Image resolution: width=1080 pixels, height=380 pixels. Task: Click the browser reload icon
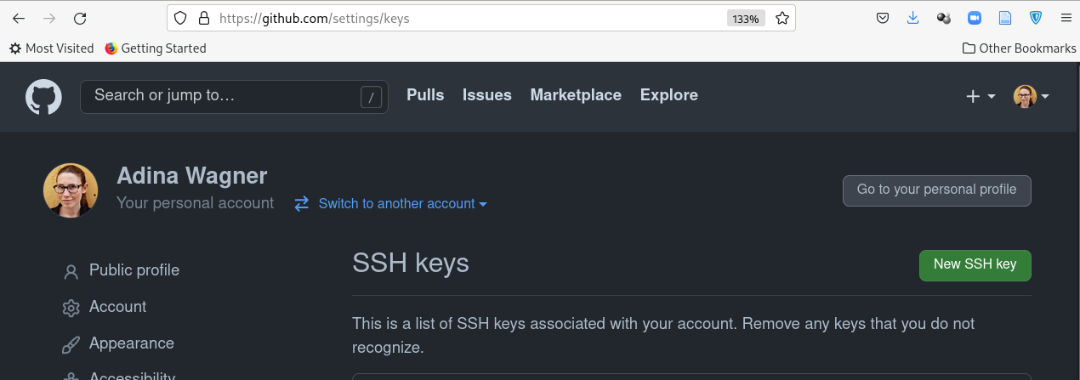pyautogui.click(x=80, y=18)
